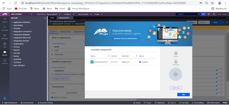229x105 pixels.
Task: Open Chrome's Reading list
Action: click(219, 8)
